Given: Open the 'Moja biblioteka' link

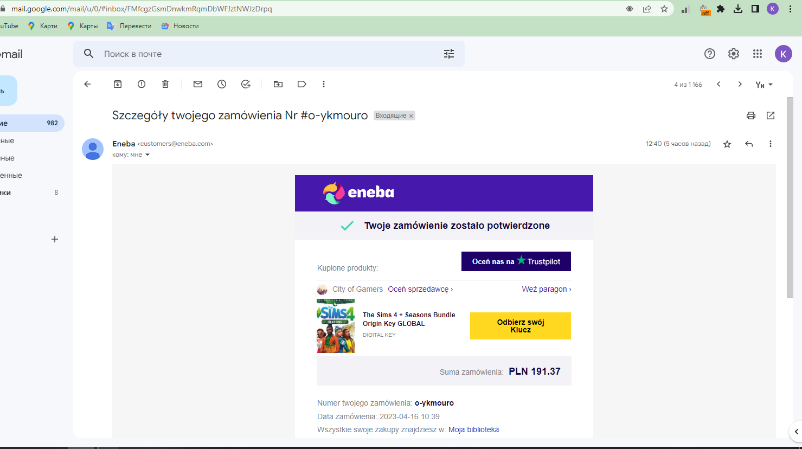Looking at the screenshot, I should pyautogui.click(x=473, y=429).
